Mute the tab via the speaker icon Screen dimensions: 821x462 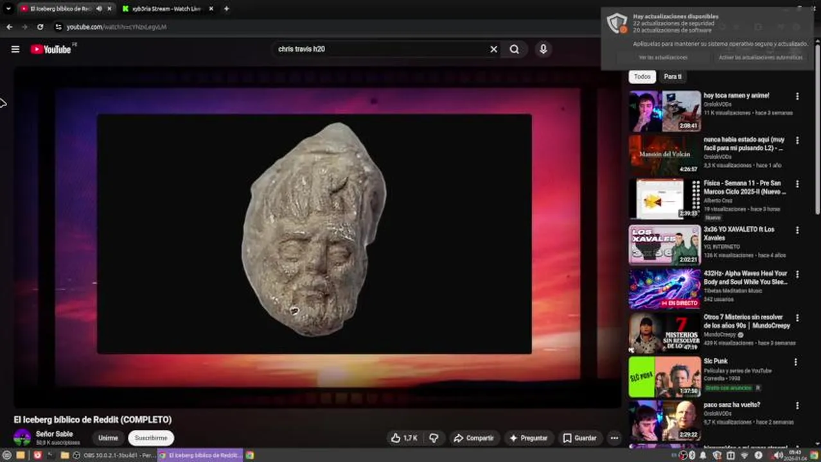coord(99,8)
